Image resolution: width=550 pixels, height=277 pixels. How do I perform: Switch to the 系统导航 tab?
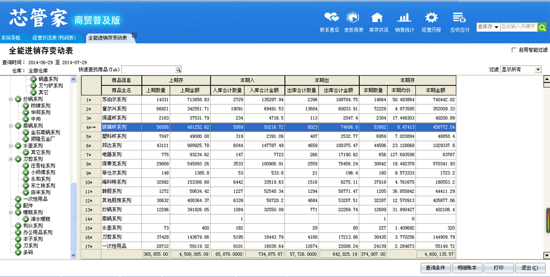[x=10, y=37]
